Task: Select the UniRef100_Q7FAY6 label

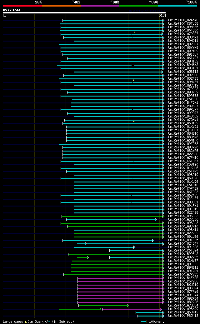Action: click(x=183, y=292)
